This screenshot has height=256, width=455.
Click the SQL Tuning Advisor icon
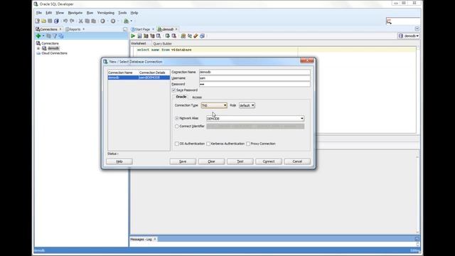click(159, 36)
